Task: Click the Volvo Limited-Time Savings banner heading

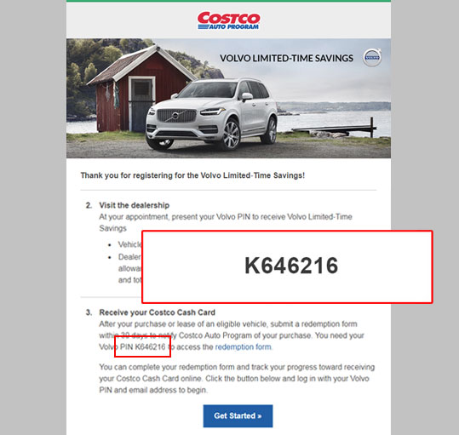Action: tap(286, 58)
